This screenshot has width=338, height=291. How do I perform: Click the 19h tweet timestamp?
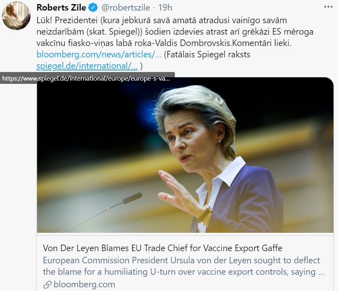tap(165, 8)
